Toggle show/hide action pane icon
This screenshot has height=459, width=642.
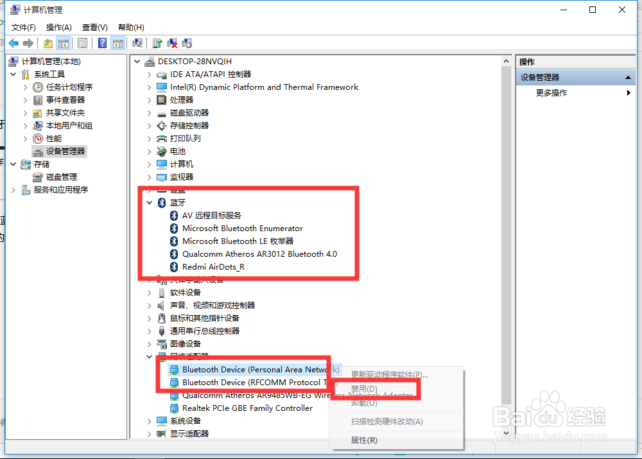coord(118,43)
